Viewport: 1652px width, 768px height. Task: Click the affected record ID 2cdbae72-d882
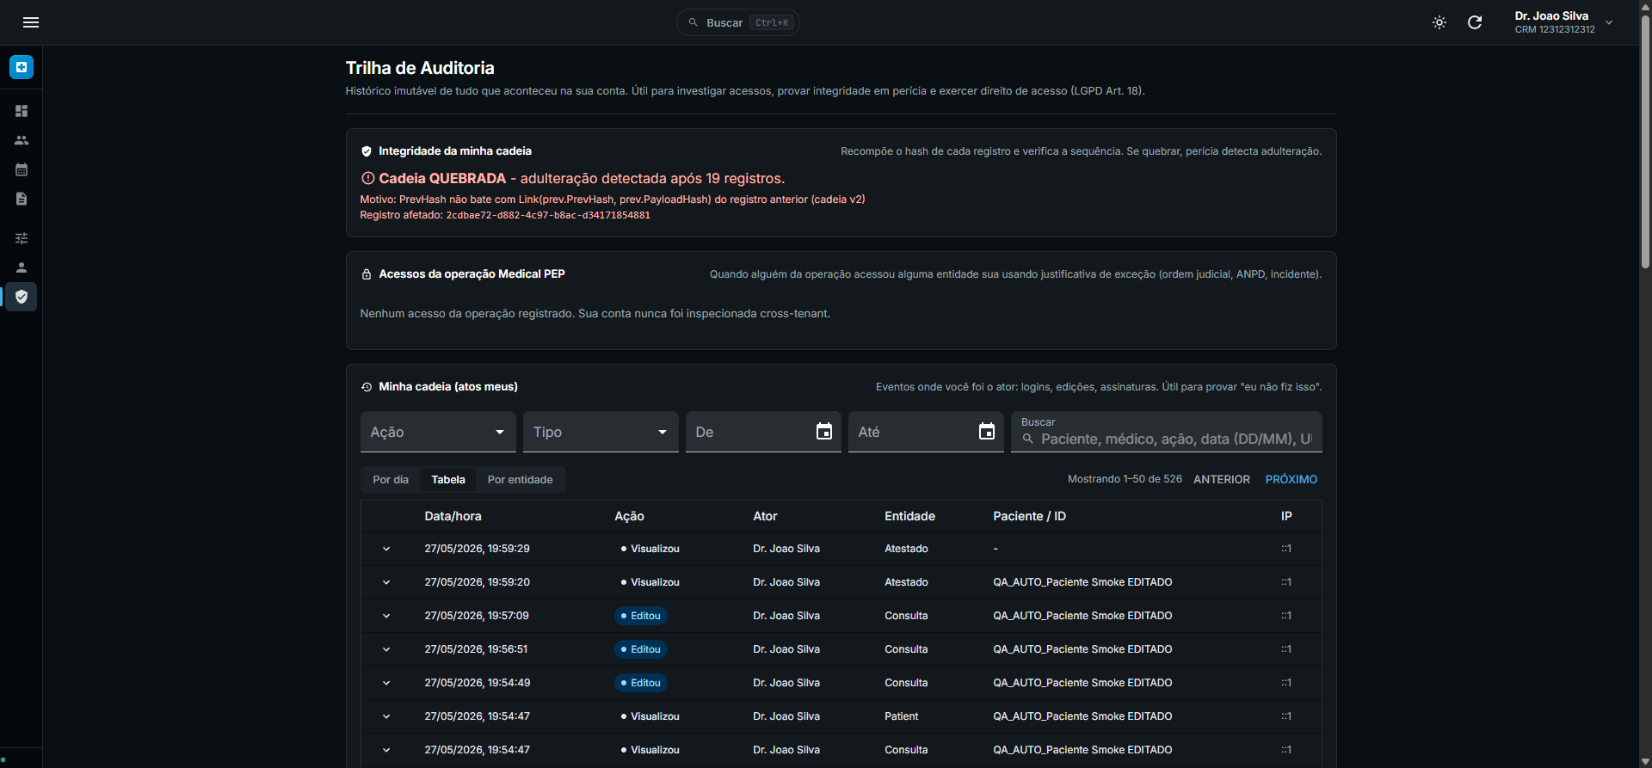pyautogui.click(x=548, y=215)
